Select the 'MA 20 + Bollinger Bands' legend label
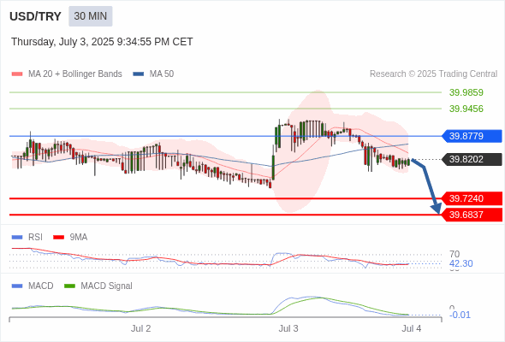 click(75, 74)
